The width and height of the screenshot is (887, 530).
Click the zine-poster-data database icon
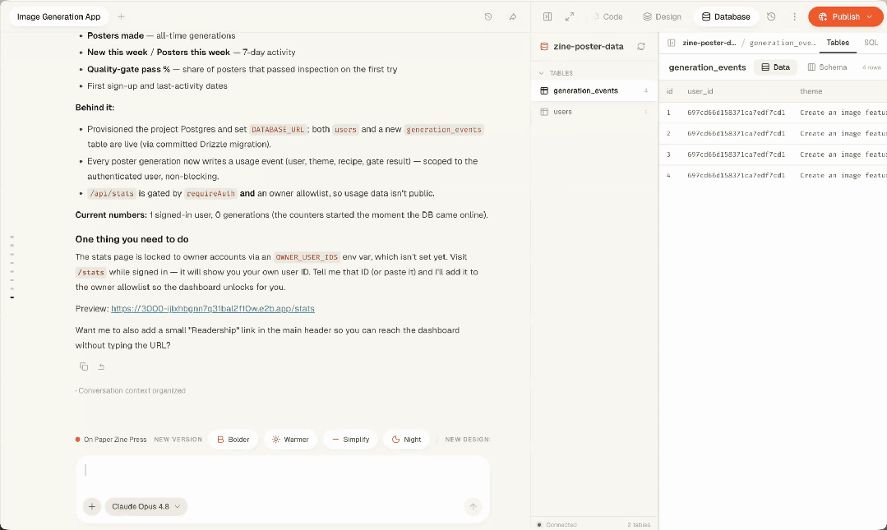click(544, 46)
